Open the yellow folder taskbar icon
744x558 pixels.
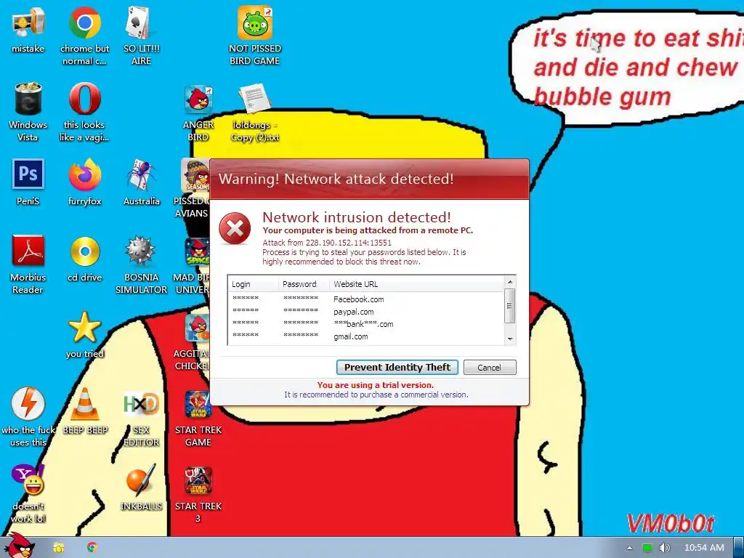pos(59,548)
